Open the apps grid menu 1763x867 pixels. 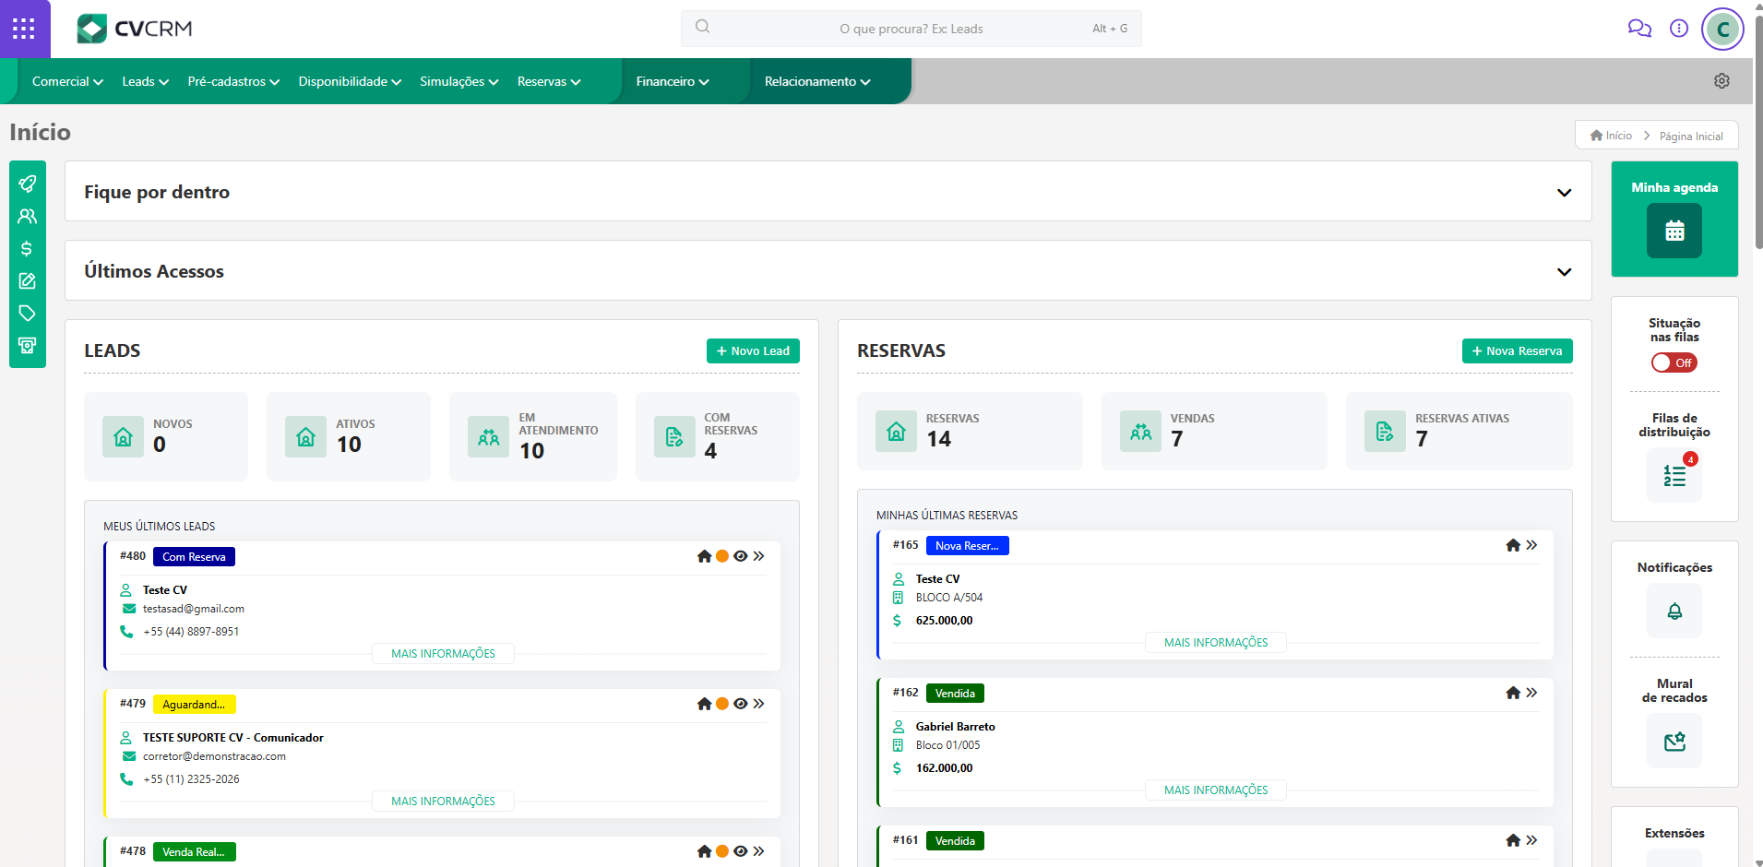coord(24,29)
